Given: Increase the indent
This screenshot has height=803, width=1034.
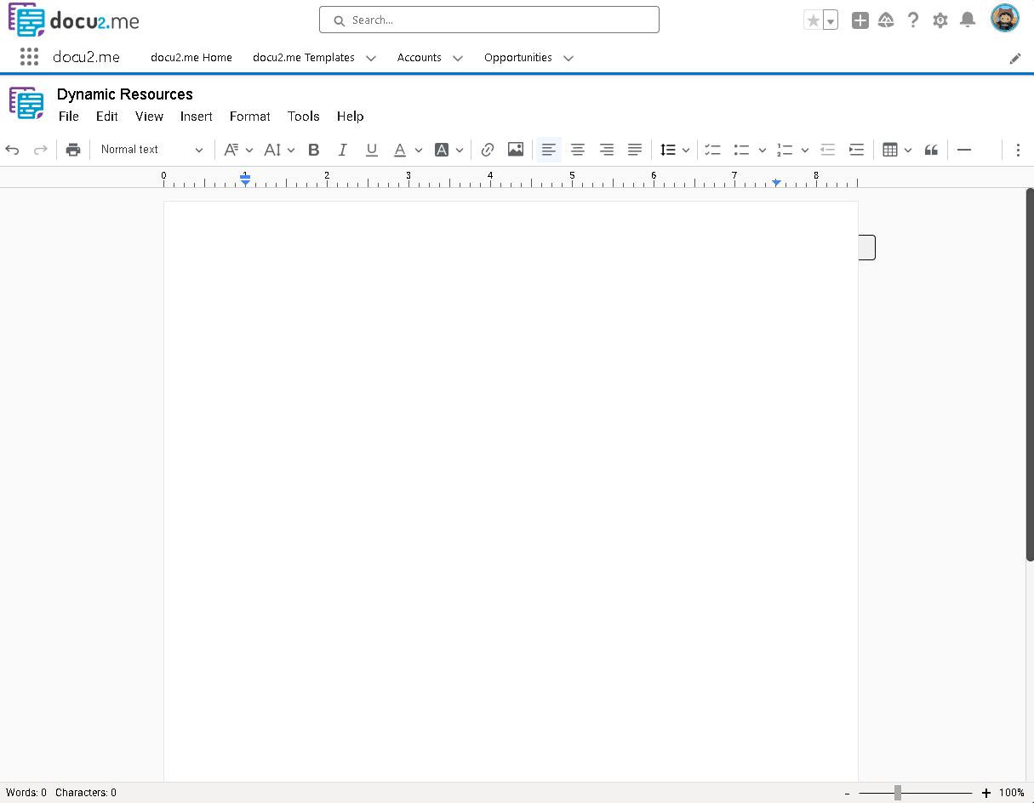Looking at the screenshot, I should click(857, 150).
